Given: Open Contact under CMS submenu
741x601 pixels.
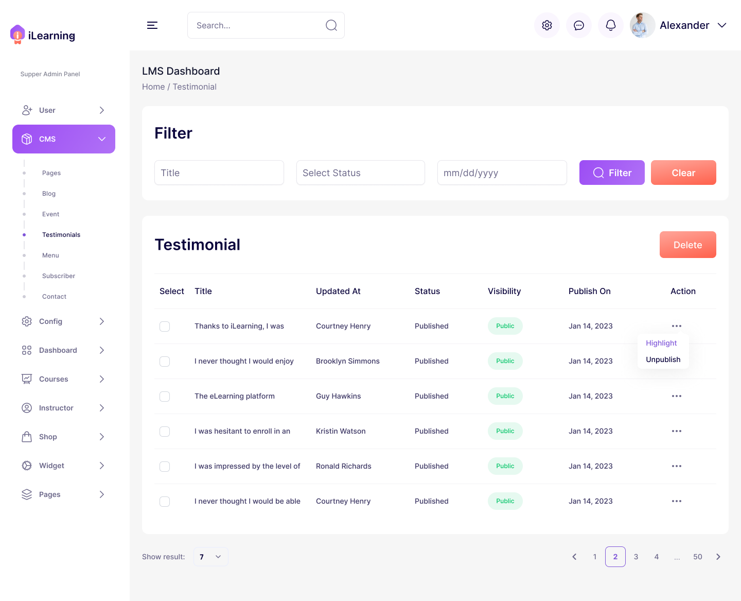Looking at the screenshot, I should [54, 297].
